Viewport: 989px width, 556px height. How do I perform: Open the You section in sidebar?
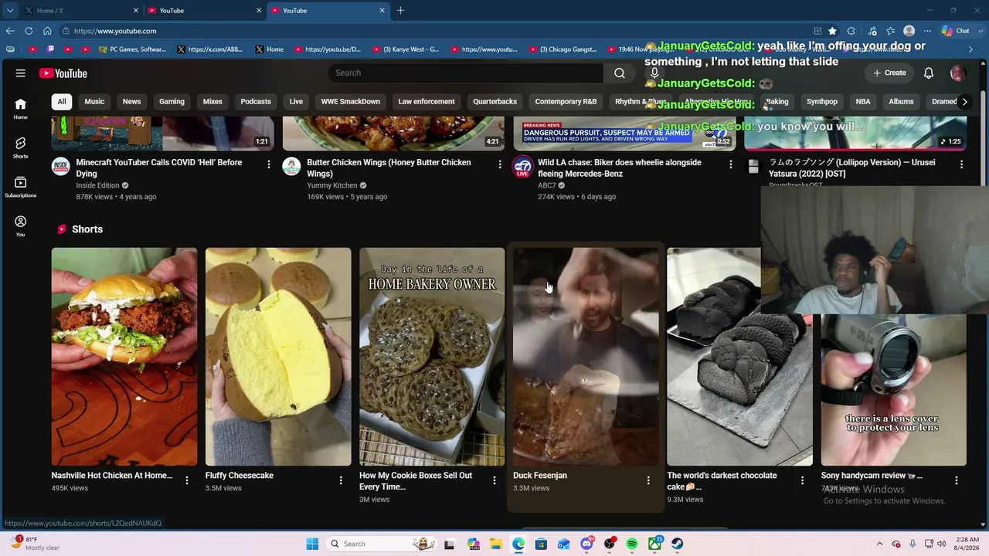coord(21,225)
